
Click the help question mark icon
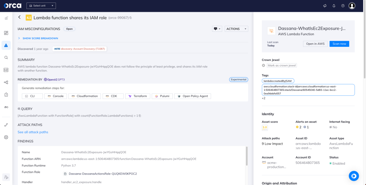click(343, 6)
